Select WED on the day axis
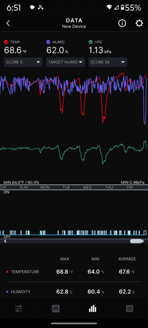This screenshot has width=148, height=328. [x=87, y=187]
